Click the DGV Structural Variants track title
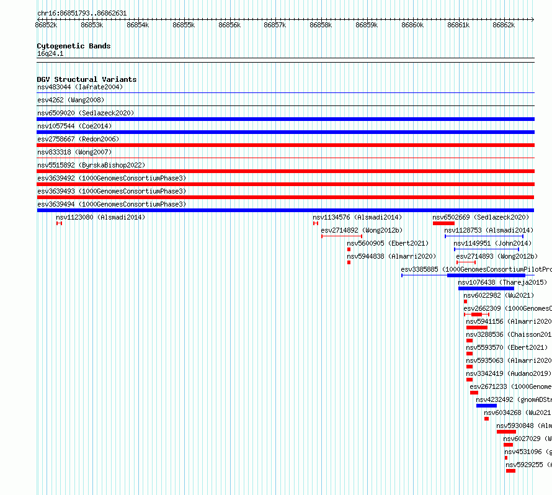Viewport: 552px width, 495px height. click(87, 79)
